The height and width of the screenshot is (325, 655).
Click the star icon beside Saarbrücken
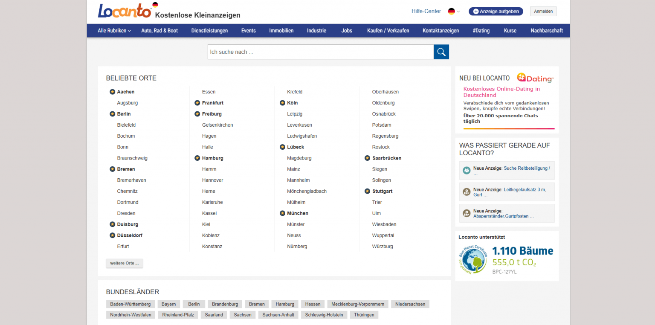pos(367,158)
